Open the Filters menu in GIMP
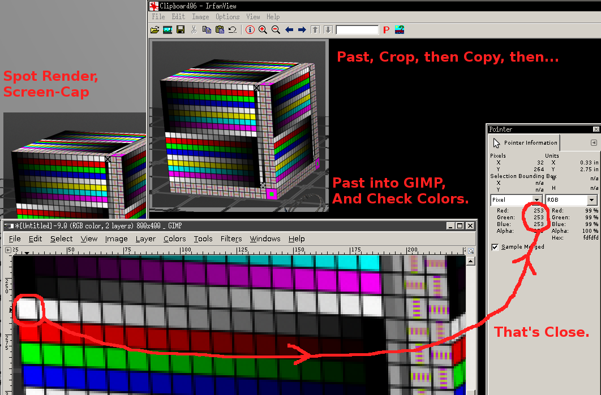 click(231, 238)
